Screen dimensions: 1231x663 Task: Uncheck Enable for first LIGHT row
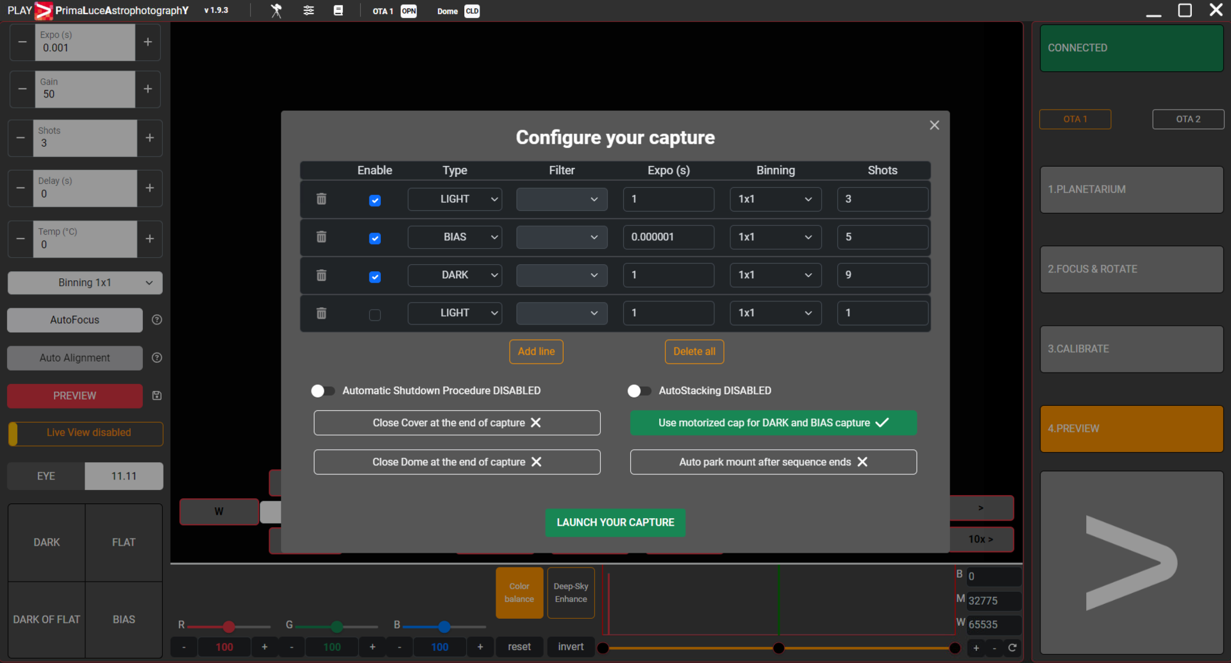point(375,201)
